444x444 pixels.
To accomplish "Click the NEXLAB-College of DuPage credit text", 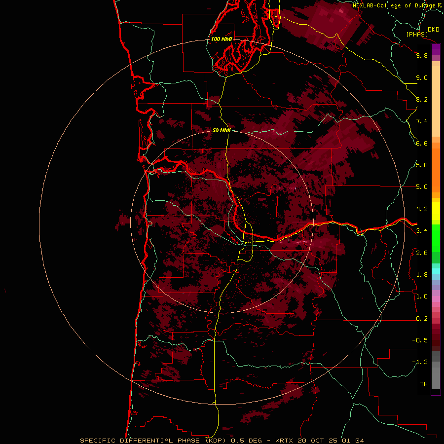I will [394, 5].
